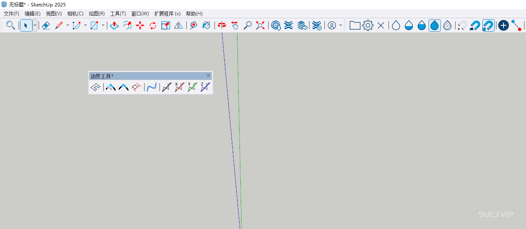This screenshot has width=526, height=229.
Task: Click the folder icon in right toolbar
Action: [355, 25]
